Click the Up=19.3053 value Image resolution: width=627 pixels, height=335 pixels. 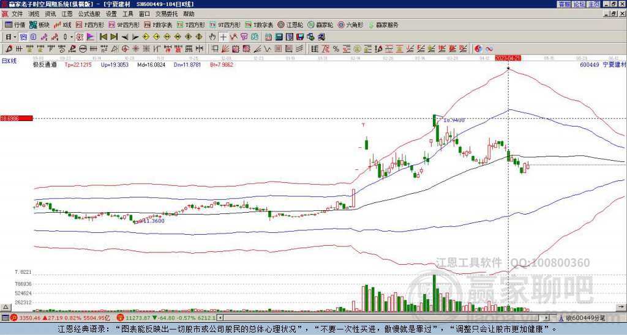click(x=115, y=64)
